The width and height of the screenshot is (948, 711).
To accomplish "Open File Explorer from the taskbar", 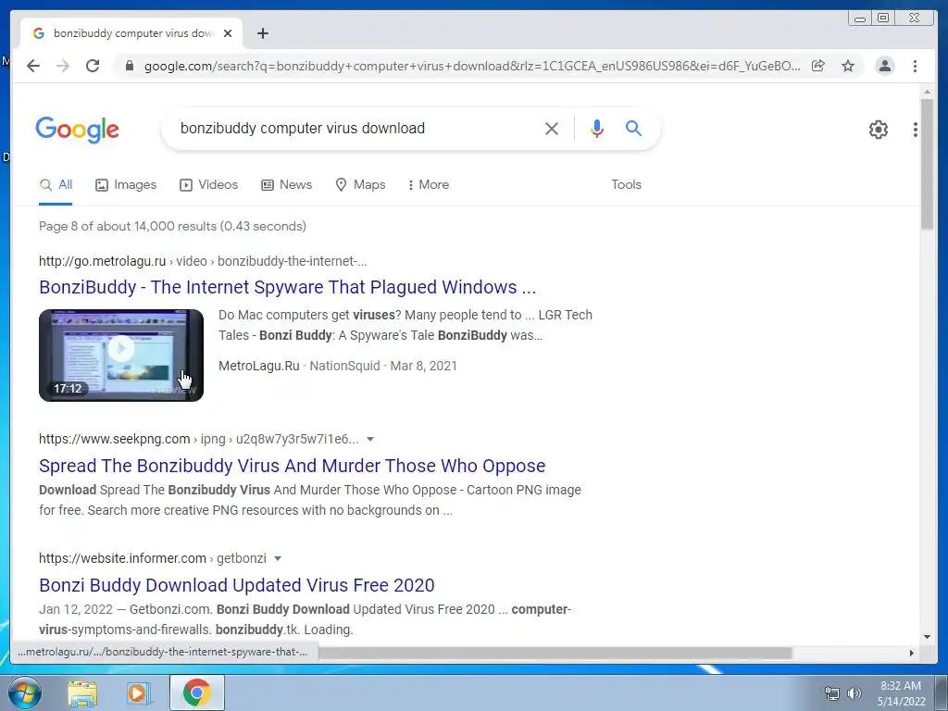I will tap(82, 693).
